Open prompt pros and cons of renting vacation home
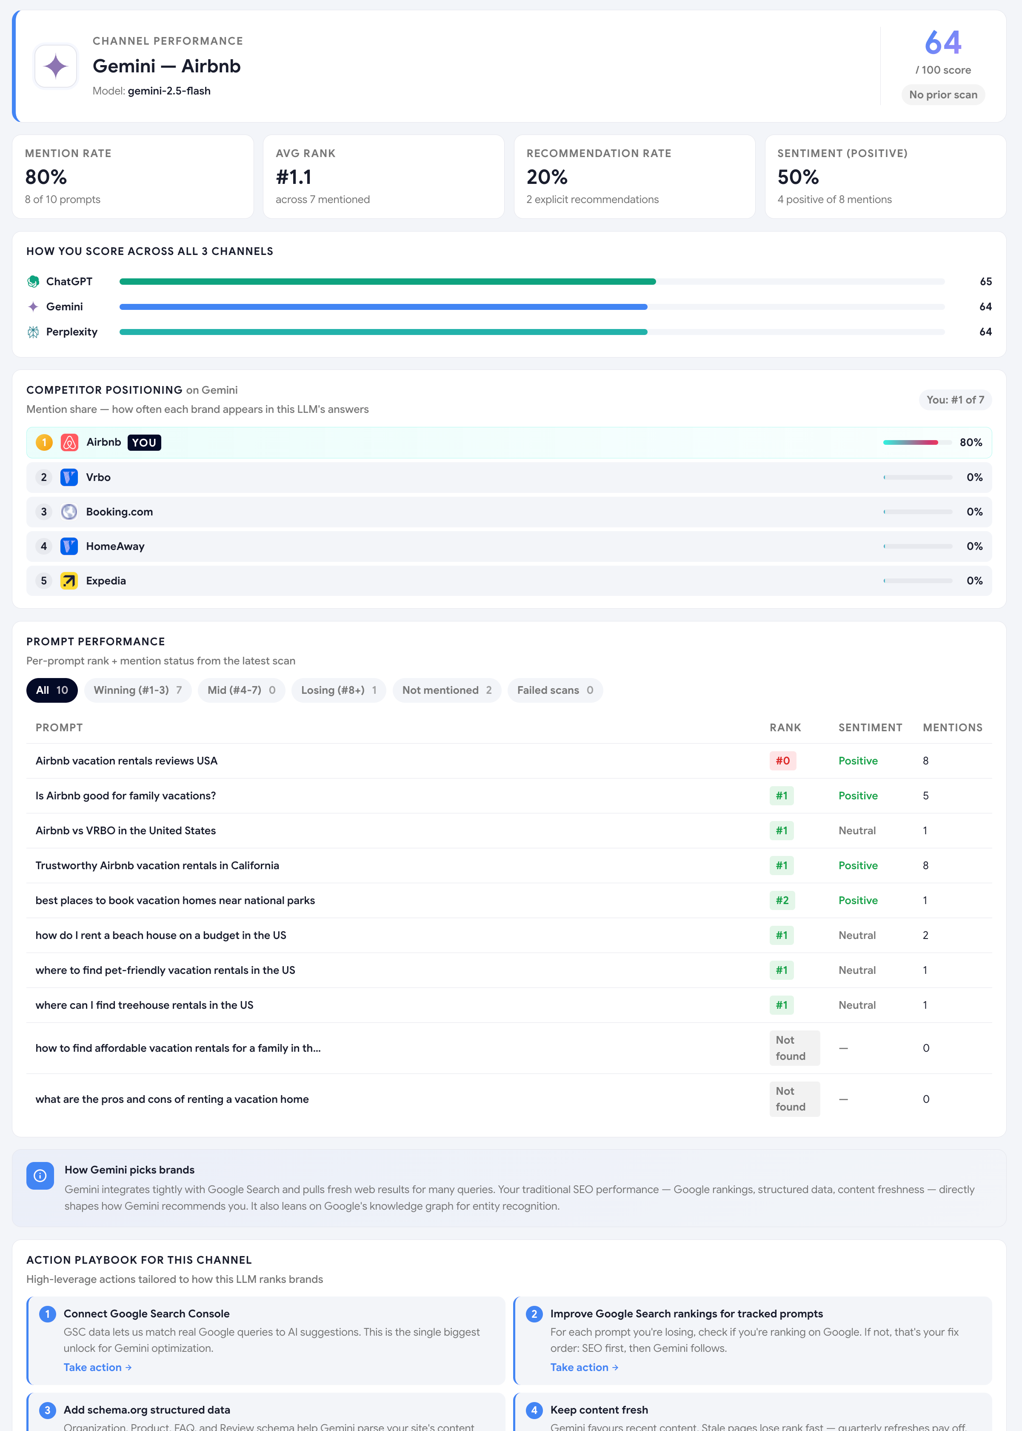Screen dimensions: 1022x1431 pos(509,1099)
